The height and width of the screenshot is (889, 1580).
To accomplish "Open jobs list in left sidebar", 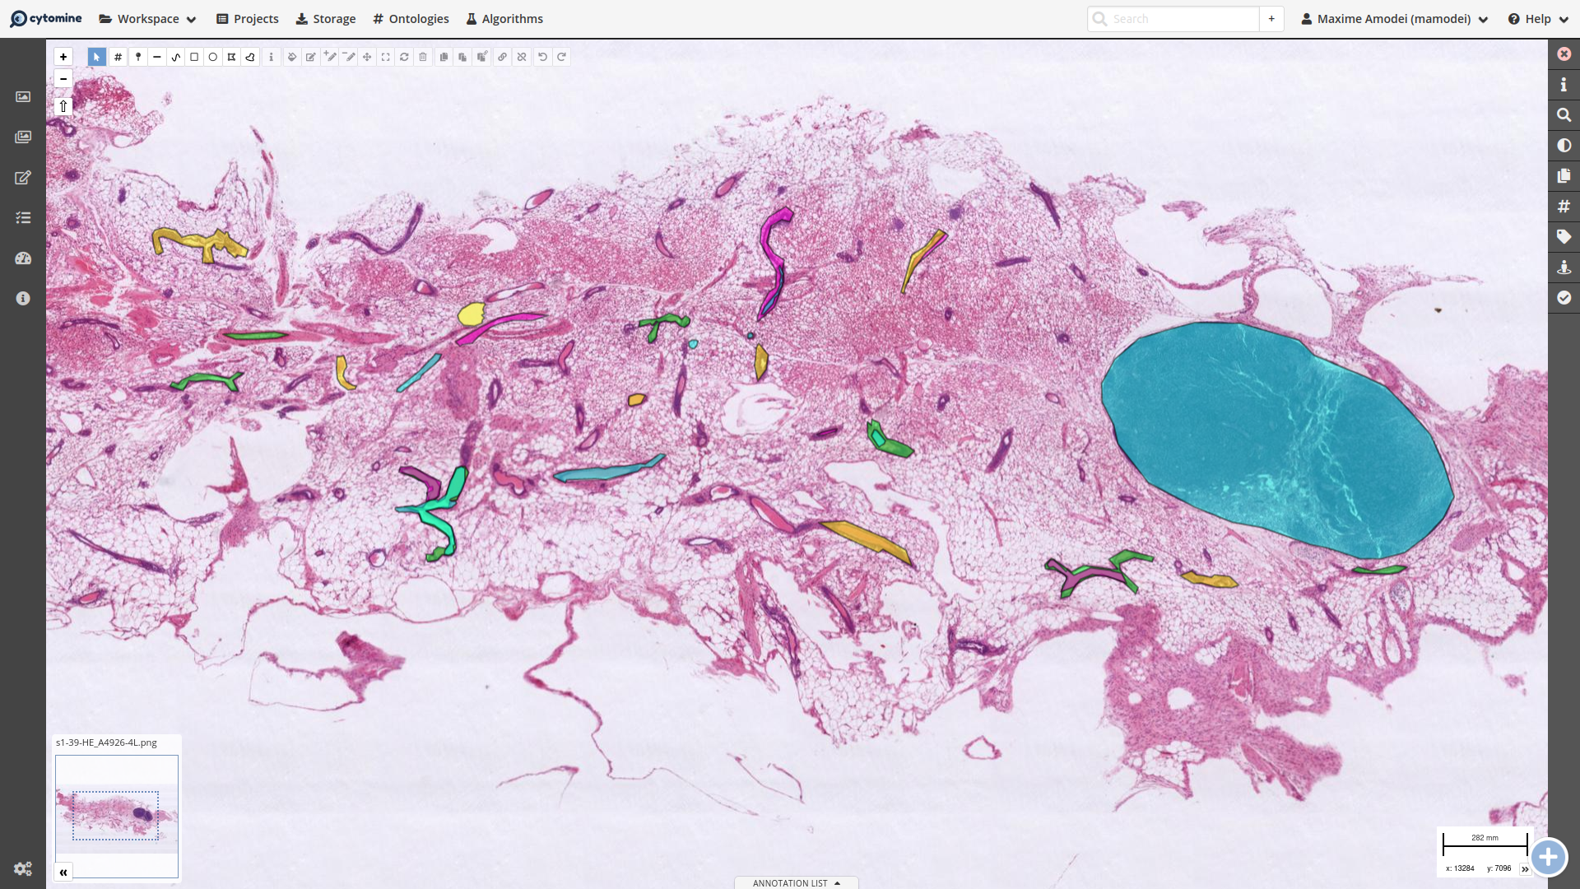I will 23,218.
